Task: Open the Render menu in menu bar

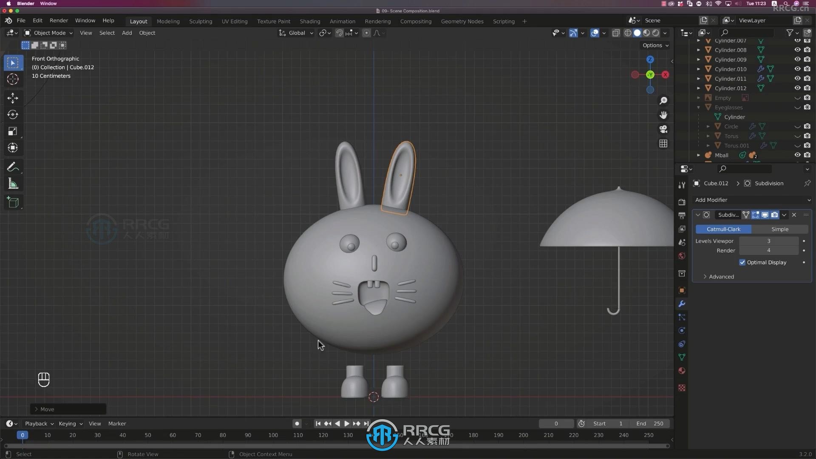Action: (58, 21)
